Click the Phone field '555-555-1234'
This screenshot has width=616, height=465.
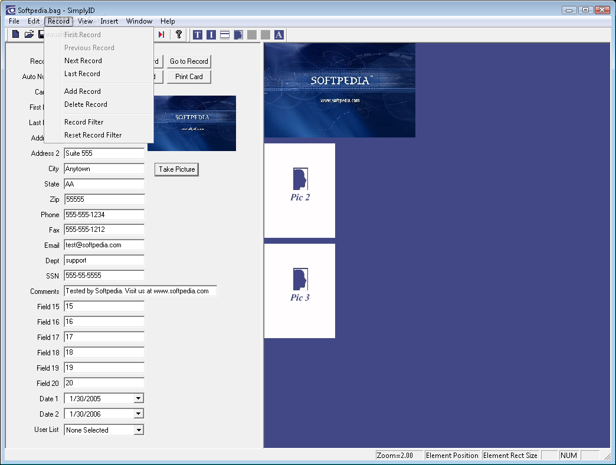pyautogui.click(x=104, y=215)
